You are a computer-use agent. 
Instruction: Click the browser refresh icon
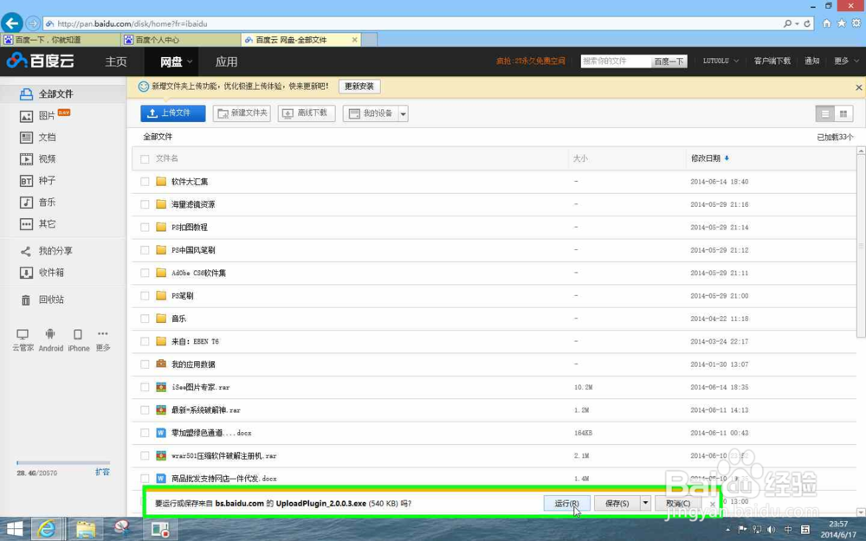tap(807, 23)
